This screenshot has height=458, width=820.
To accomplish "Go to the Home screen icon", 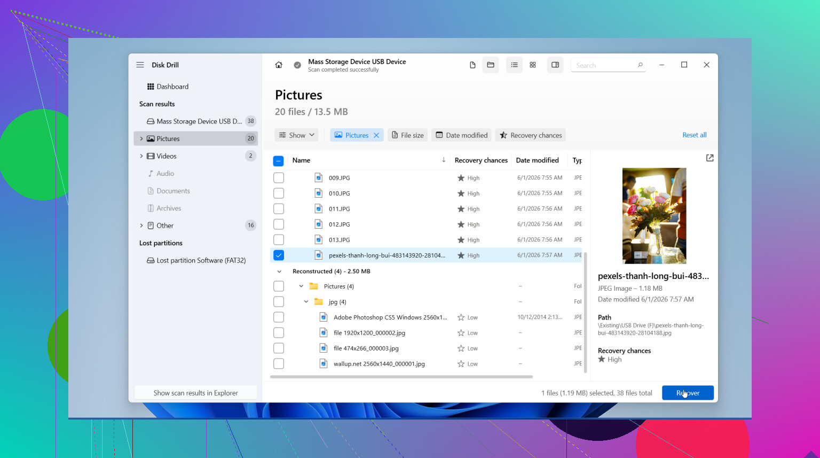I will pos(279,65).
